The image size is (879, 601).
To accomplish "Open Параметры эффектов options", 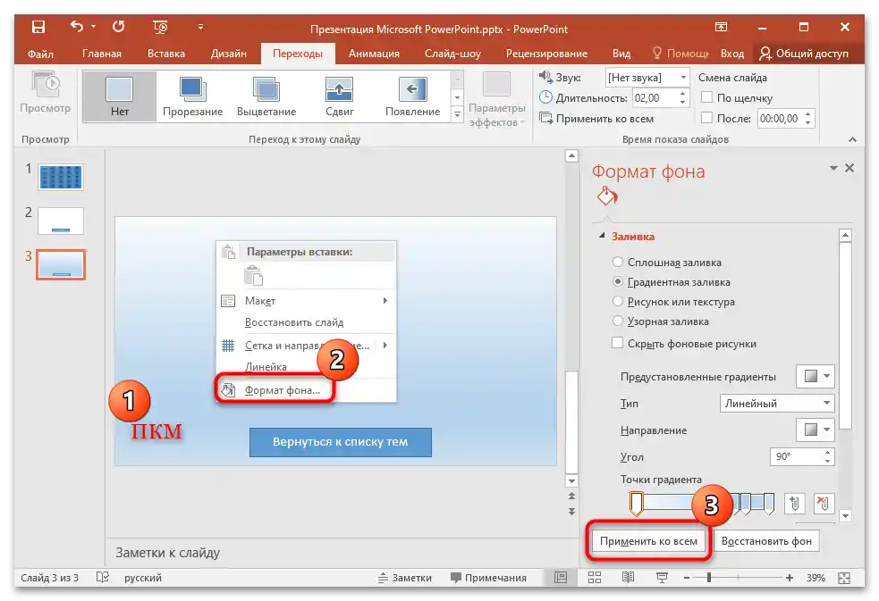I will coord(496,100).
